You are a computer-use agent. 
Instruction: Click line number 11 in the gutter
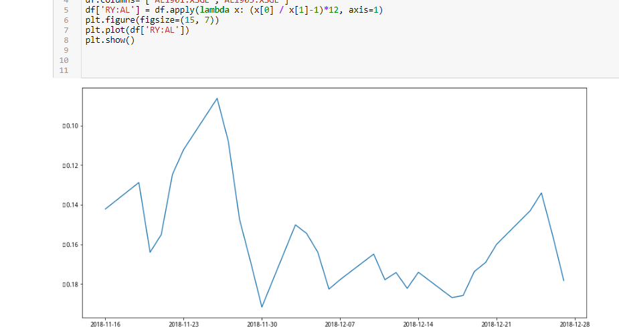click(64, 70)
